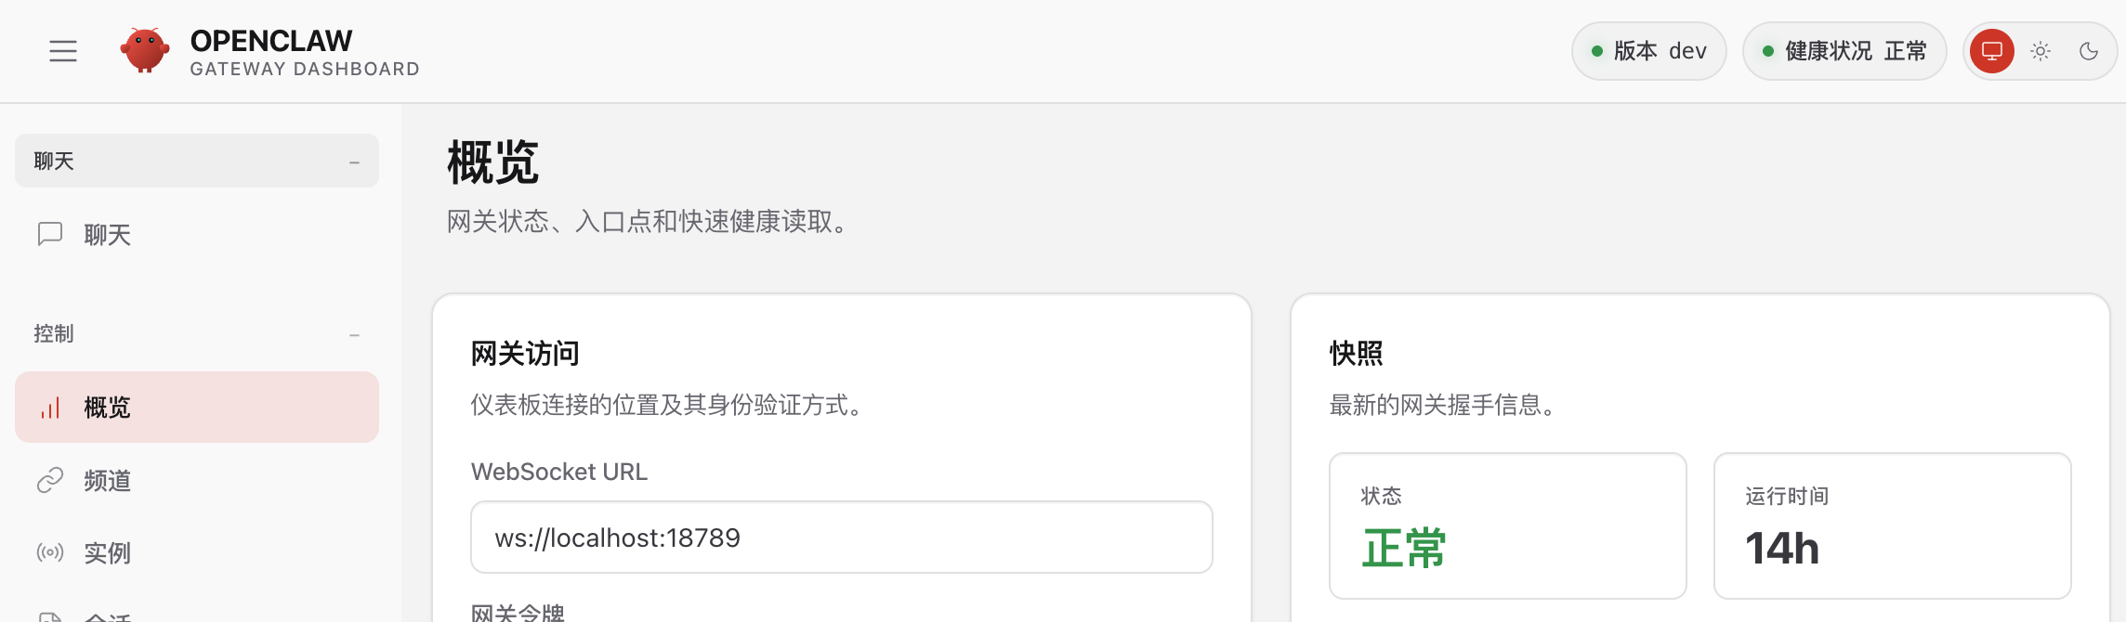Click the 版本 dev badge
This screenshot has height=622, width=2126.
[x=1648, y=51]
